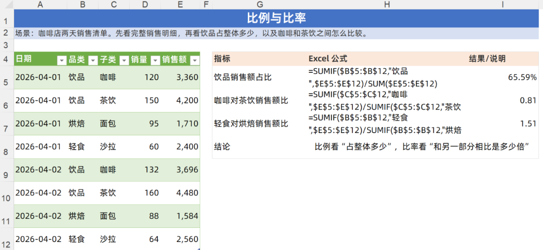Click the title cell 比例与比率
The image size is (543, 250).
click(277, 19)
